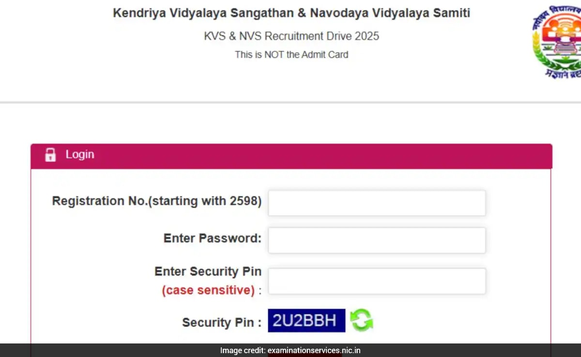Click the lock symbol next to 'Login' text

click(50, 154)
